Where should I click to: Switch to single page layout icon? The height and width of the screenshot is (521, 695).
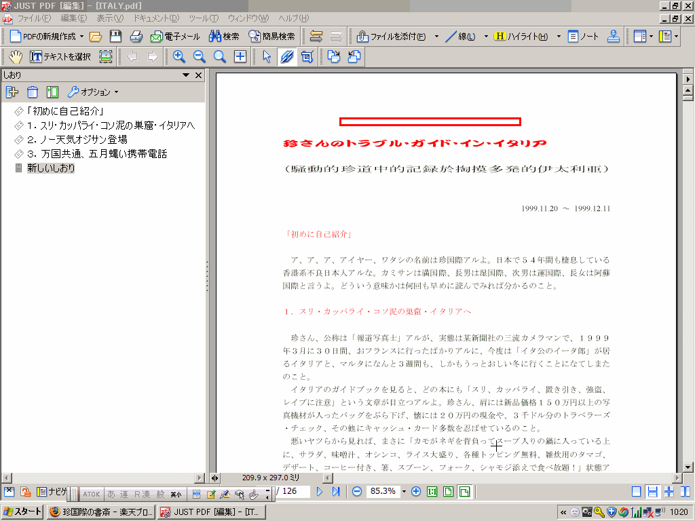[636, 491]
